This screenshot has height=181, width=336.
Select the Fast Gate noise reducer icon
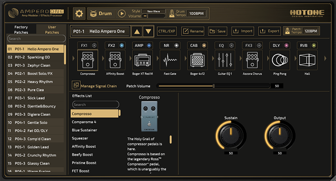click(170, 60)
